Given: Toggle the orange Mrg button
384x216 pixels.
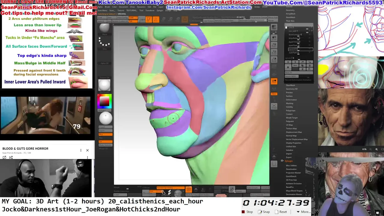Looking at the screenshot, I should (106, 134).
